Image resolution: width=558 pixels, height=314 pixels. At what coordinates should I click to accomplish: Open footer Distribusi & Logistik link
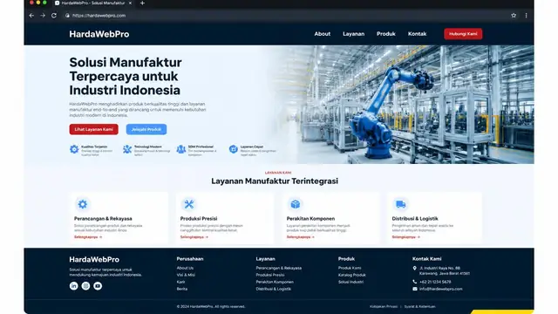tap(273, 289)
